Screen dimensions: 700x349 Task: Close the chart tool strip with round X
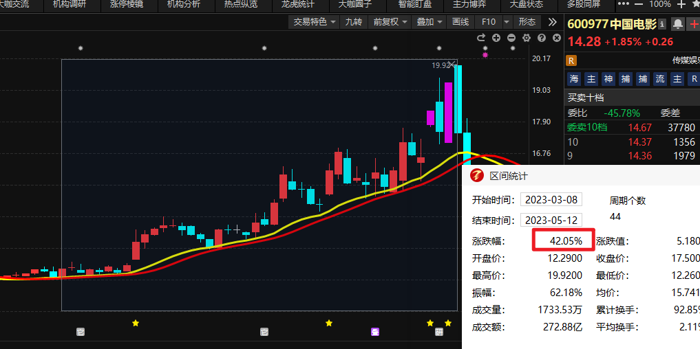[556, 38]
